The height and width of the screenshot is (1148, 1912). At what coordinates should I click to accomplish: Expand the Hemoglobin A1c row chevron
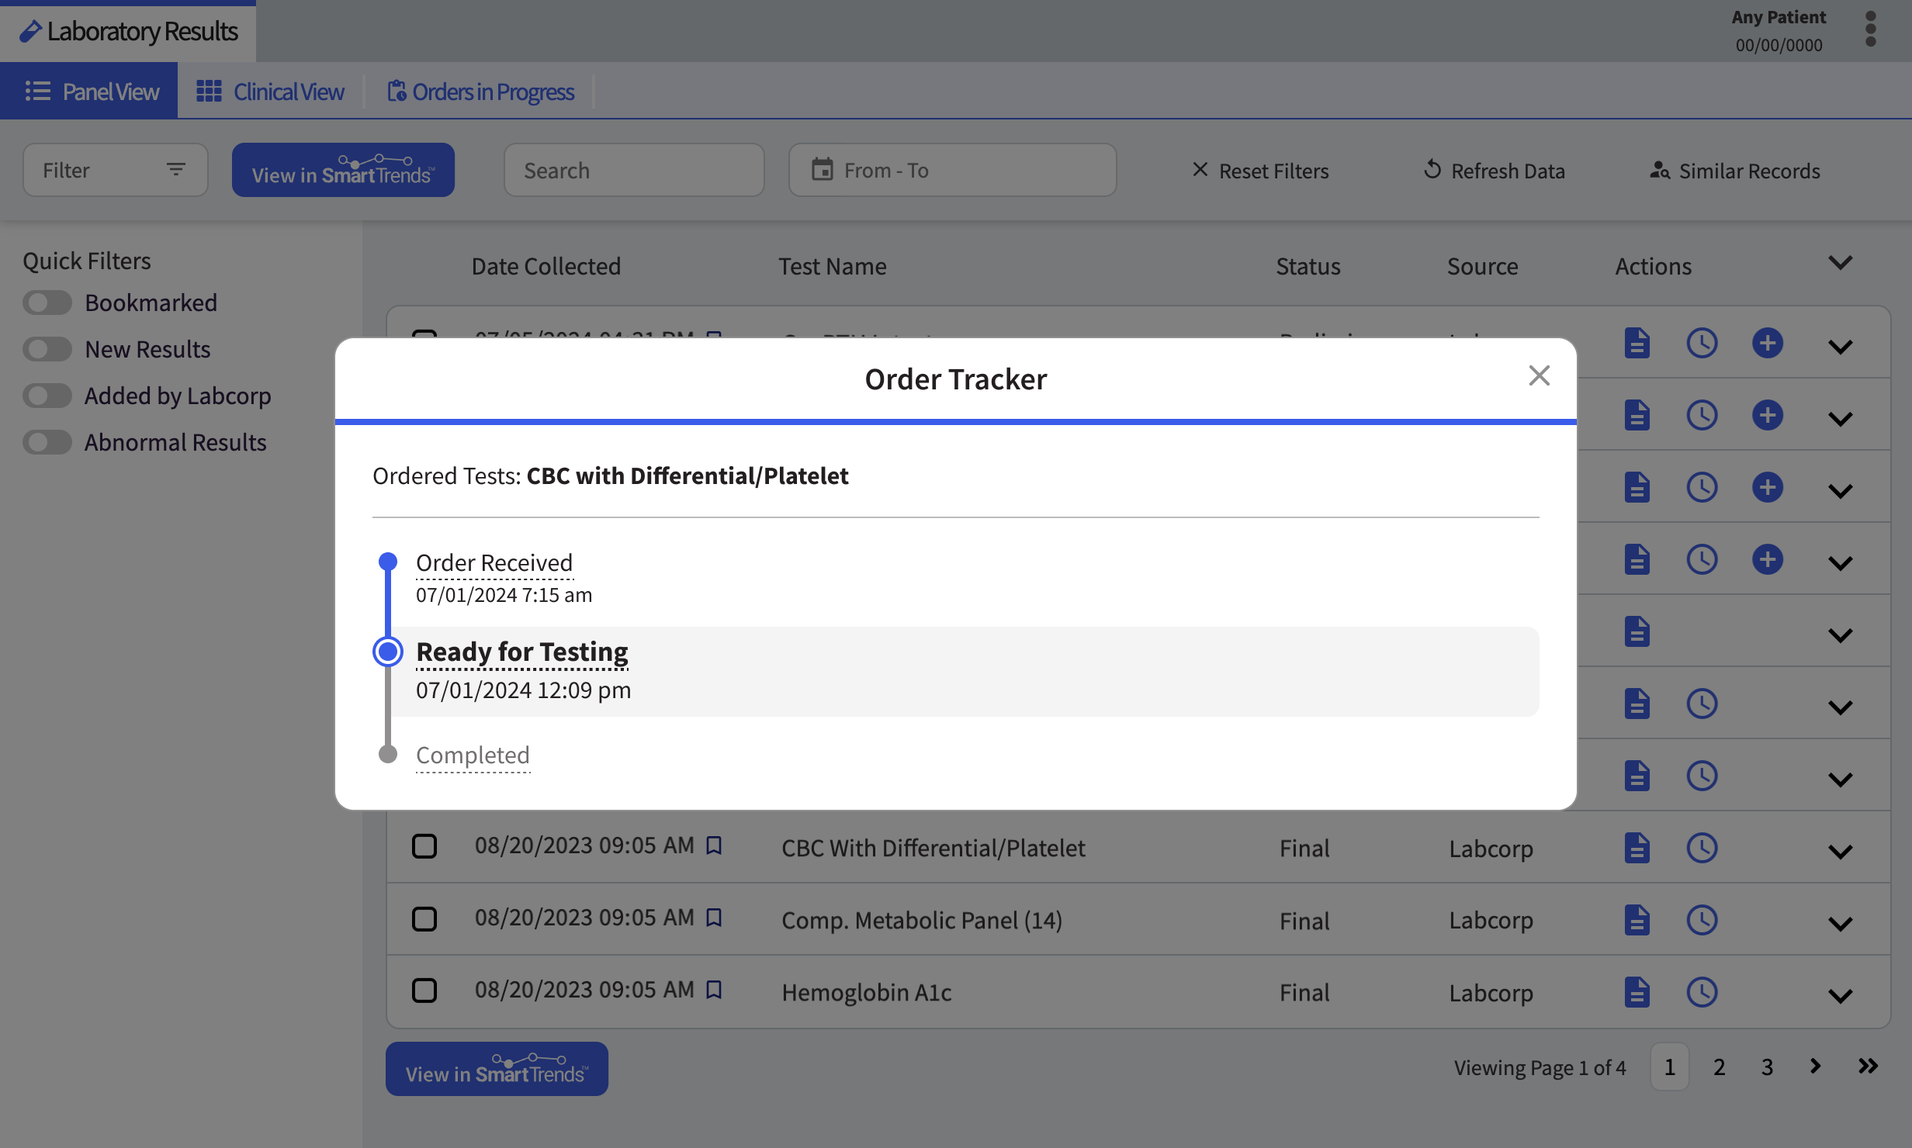1841,995
